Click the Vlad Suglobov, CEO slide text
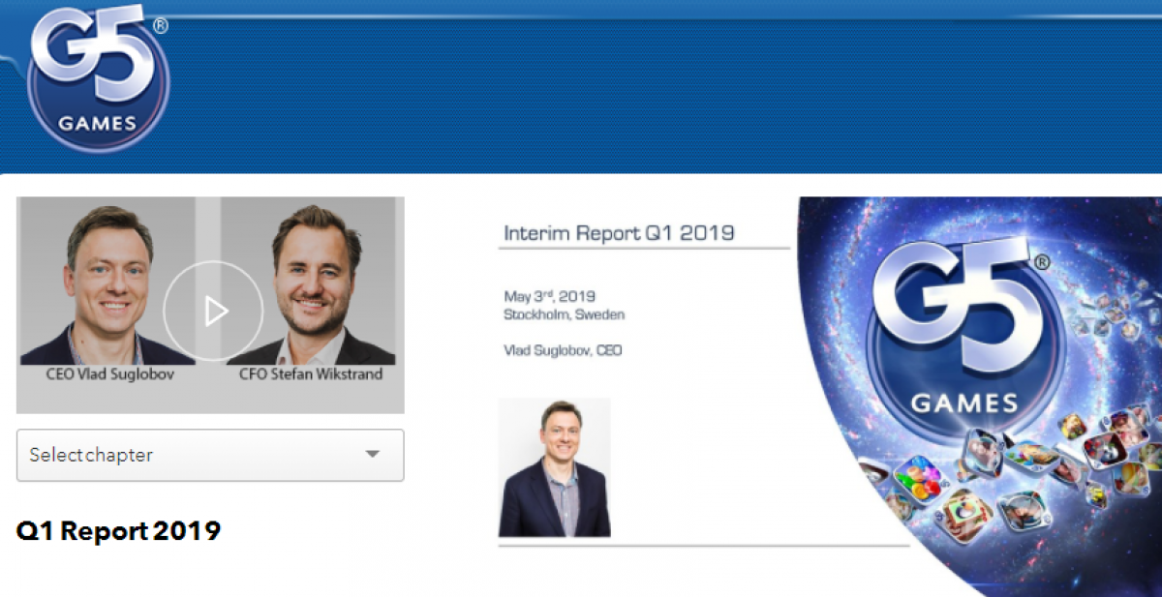Screen dimensions: 1162x597 click(x=563, y=350)
